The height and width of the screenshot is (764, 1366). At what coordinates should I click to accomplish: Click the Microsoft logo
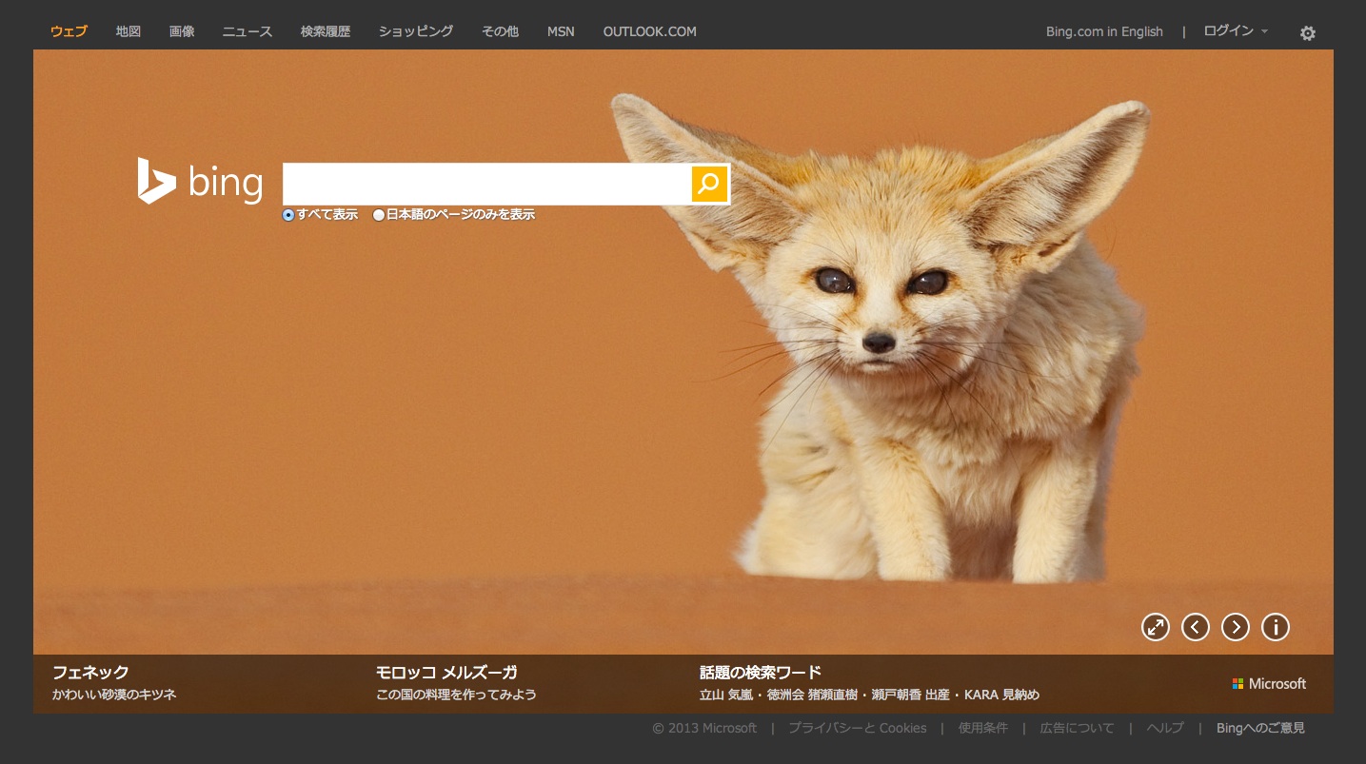coord(1269,684)
